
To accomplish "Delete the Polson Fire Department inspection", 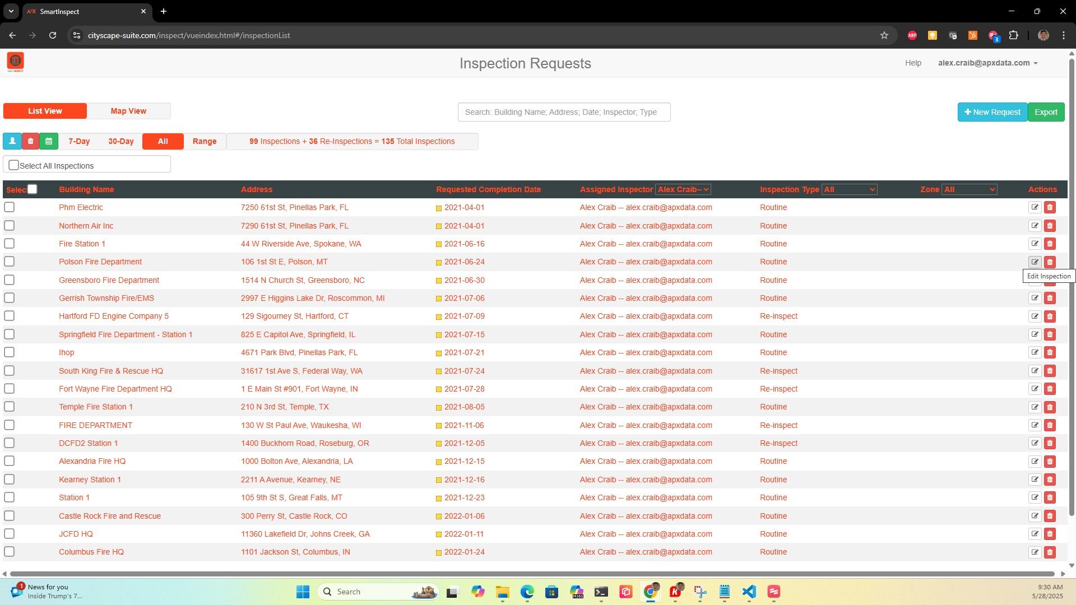I will click(x=1050, y=262).
